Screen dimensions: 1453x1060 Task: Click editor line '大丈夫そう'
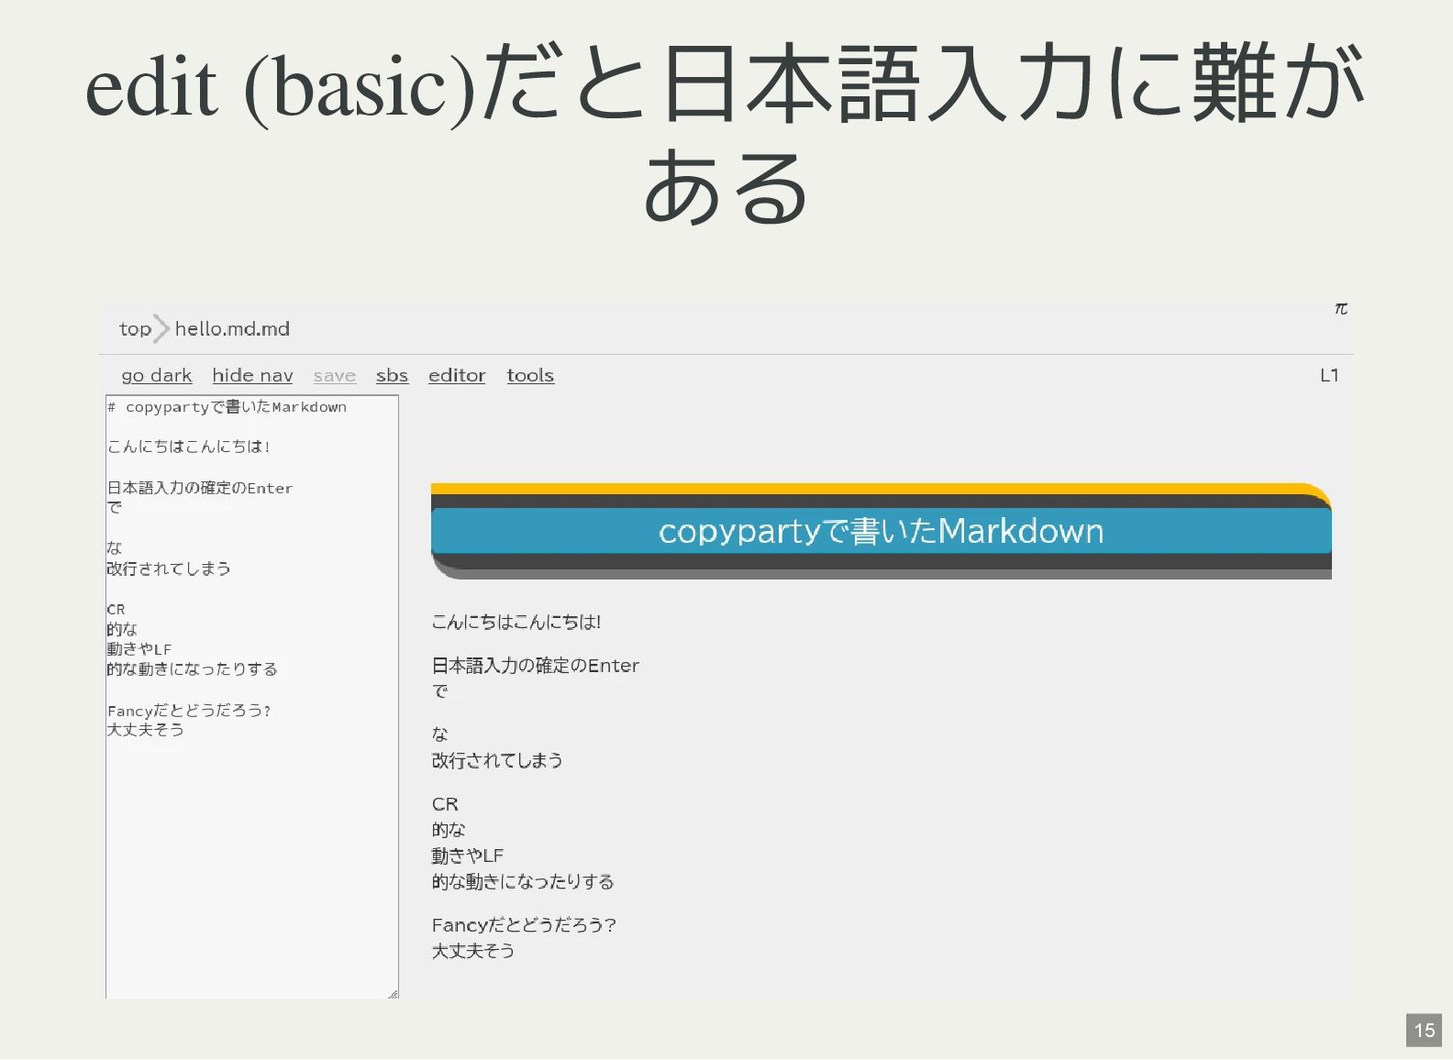point(146,730)
